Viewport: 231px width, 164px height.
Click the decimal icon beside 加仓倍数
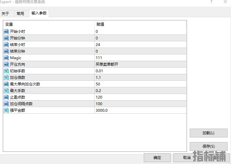(6, 78)
